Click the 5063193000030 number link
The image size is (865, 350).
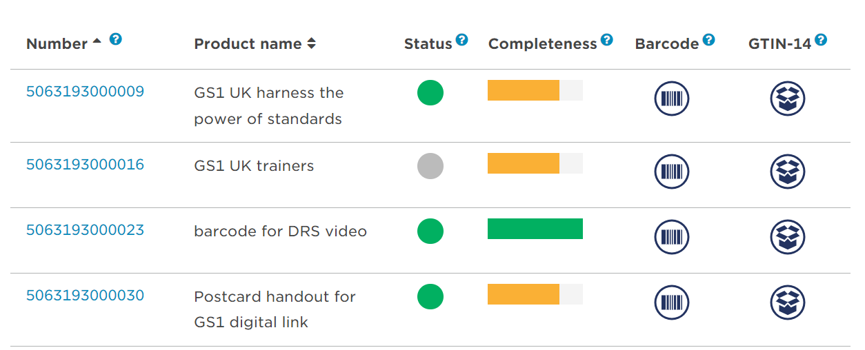click(85, 296)
